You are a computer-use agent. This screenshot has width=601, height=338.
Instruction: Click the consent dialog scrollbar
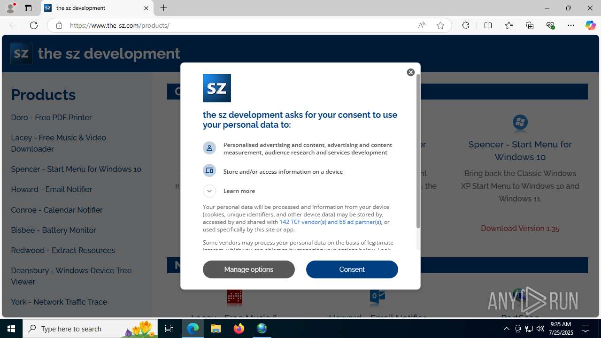pos(418,150)
